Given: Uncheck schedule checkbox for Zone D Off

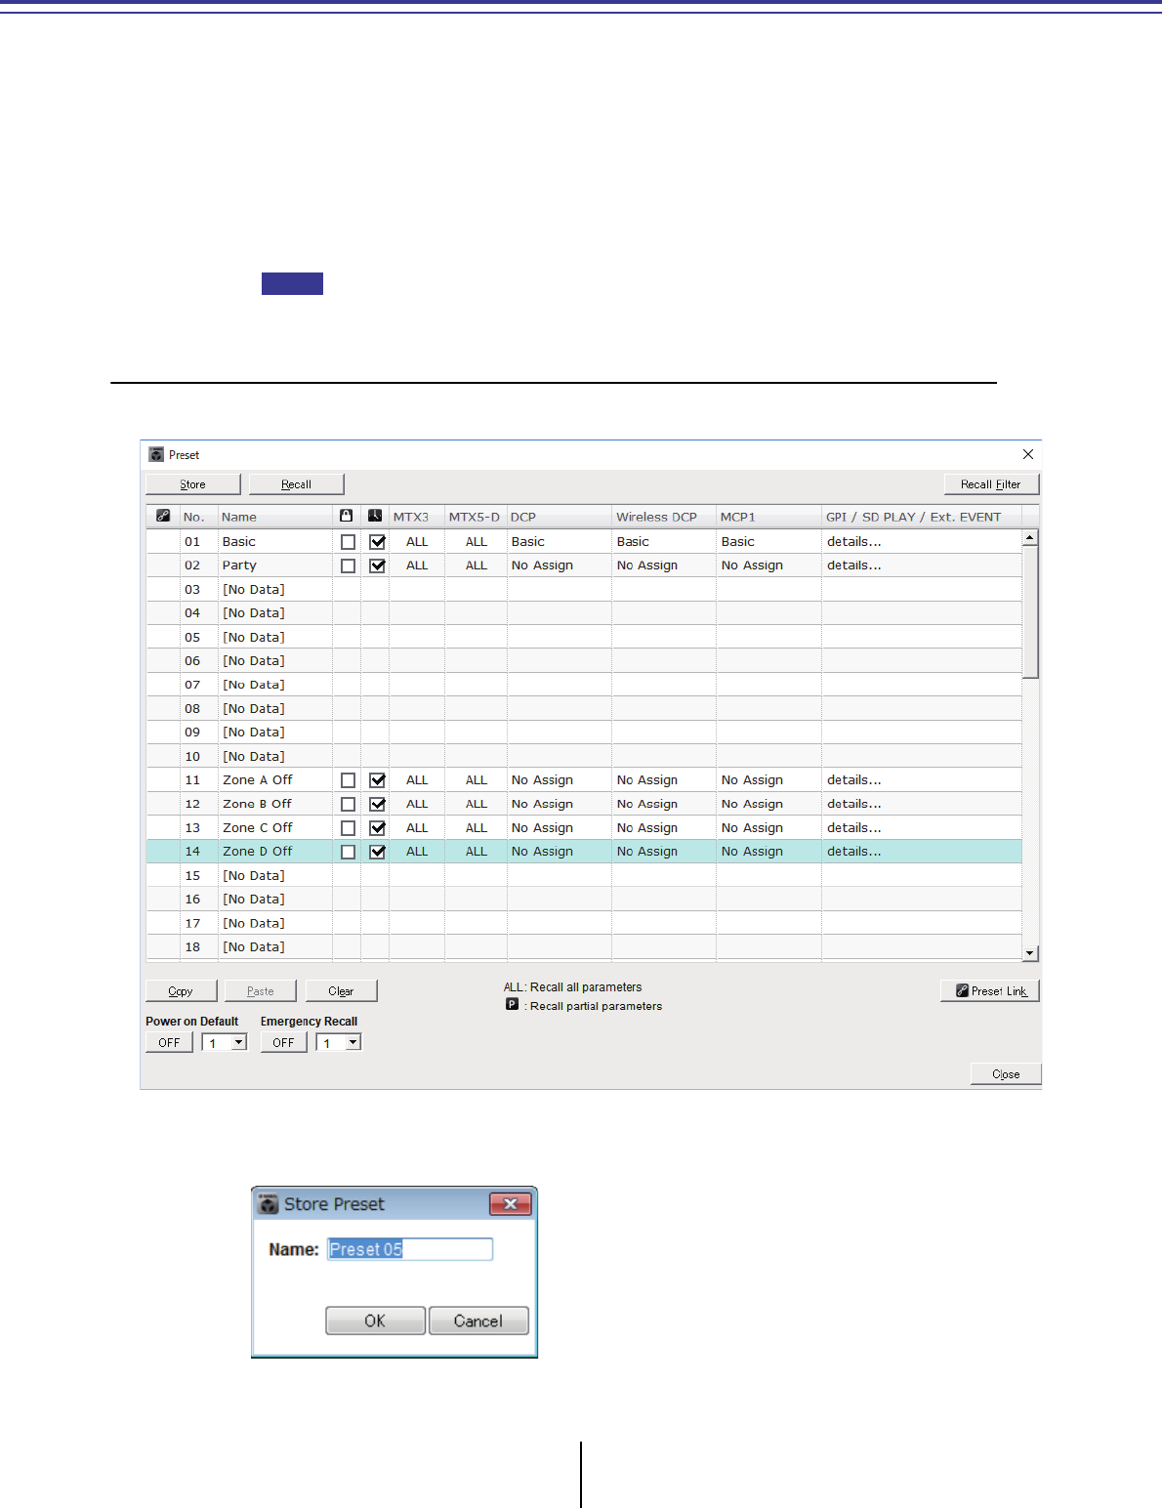Looking at the screenshot, I should pyautogui.click(x=377, y=852).
